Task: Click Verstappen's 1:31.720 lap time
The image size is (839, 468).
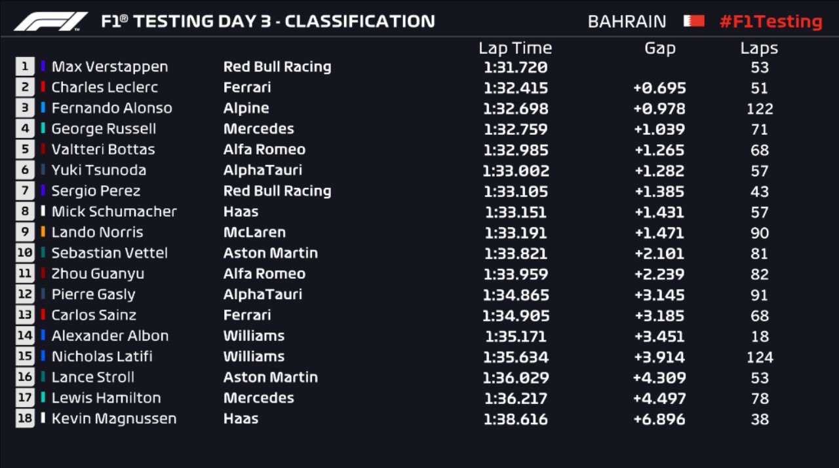Action: coord(515,67)
